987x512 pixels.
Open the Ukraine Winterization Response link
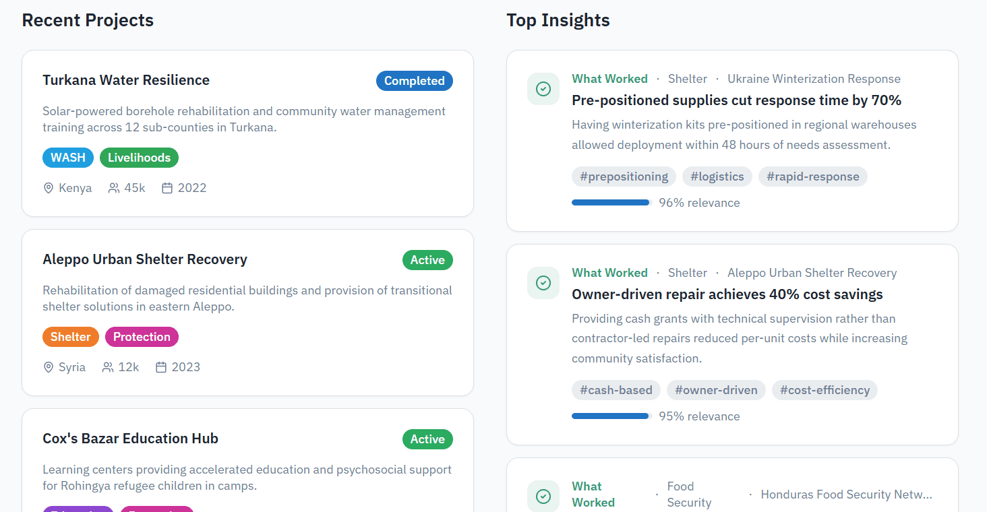coord(814,78)
